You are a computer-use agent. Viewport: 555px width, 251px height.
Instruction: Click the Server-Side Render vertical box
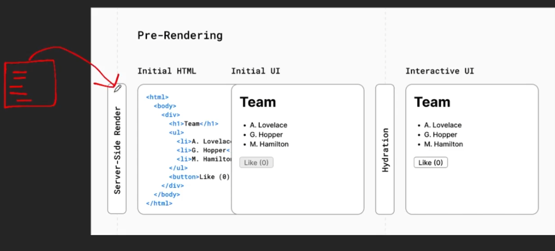point(117,149)
